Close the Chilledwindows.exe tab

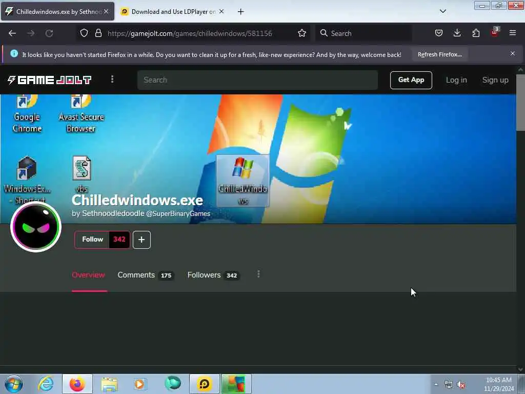point(106,11)
